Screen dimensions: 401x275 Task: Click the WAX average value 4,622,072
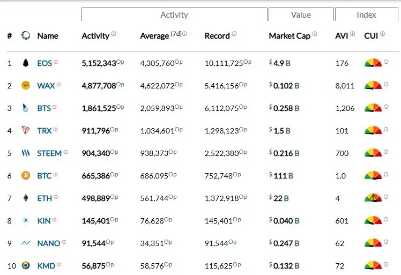157,86
